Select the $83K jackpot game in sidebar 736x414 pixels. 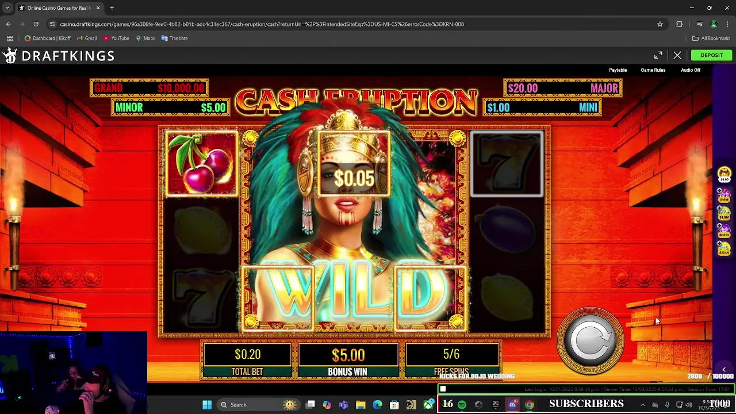724,230
